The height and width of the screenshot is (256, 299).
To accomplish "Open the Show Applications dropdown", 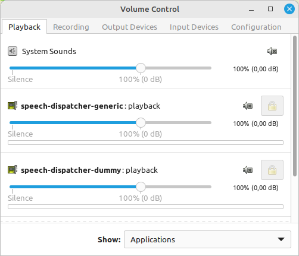I will point(207,239).
